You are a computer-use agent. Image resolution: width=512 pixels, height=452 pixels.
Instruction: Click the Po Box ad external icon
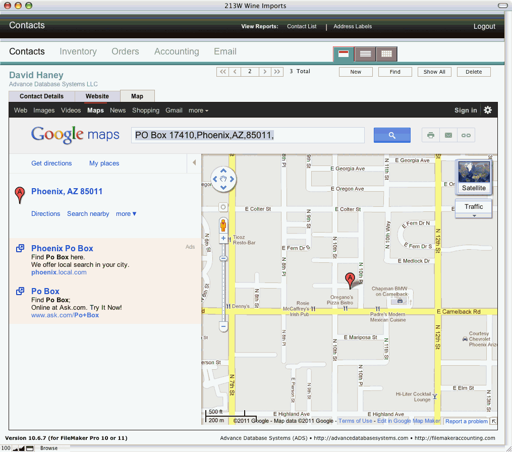(20, 291)
